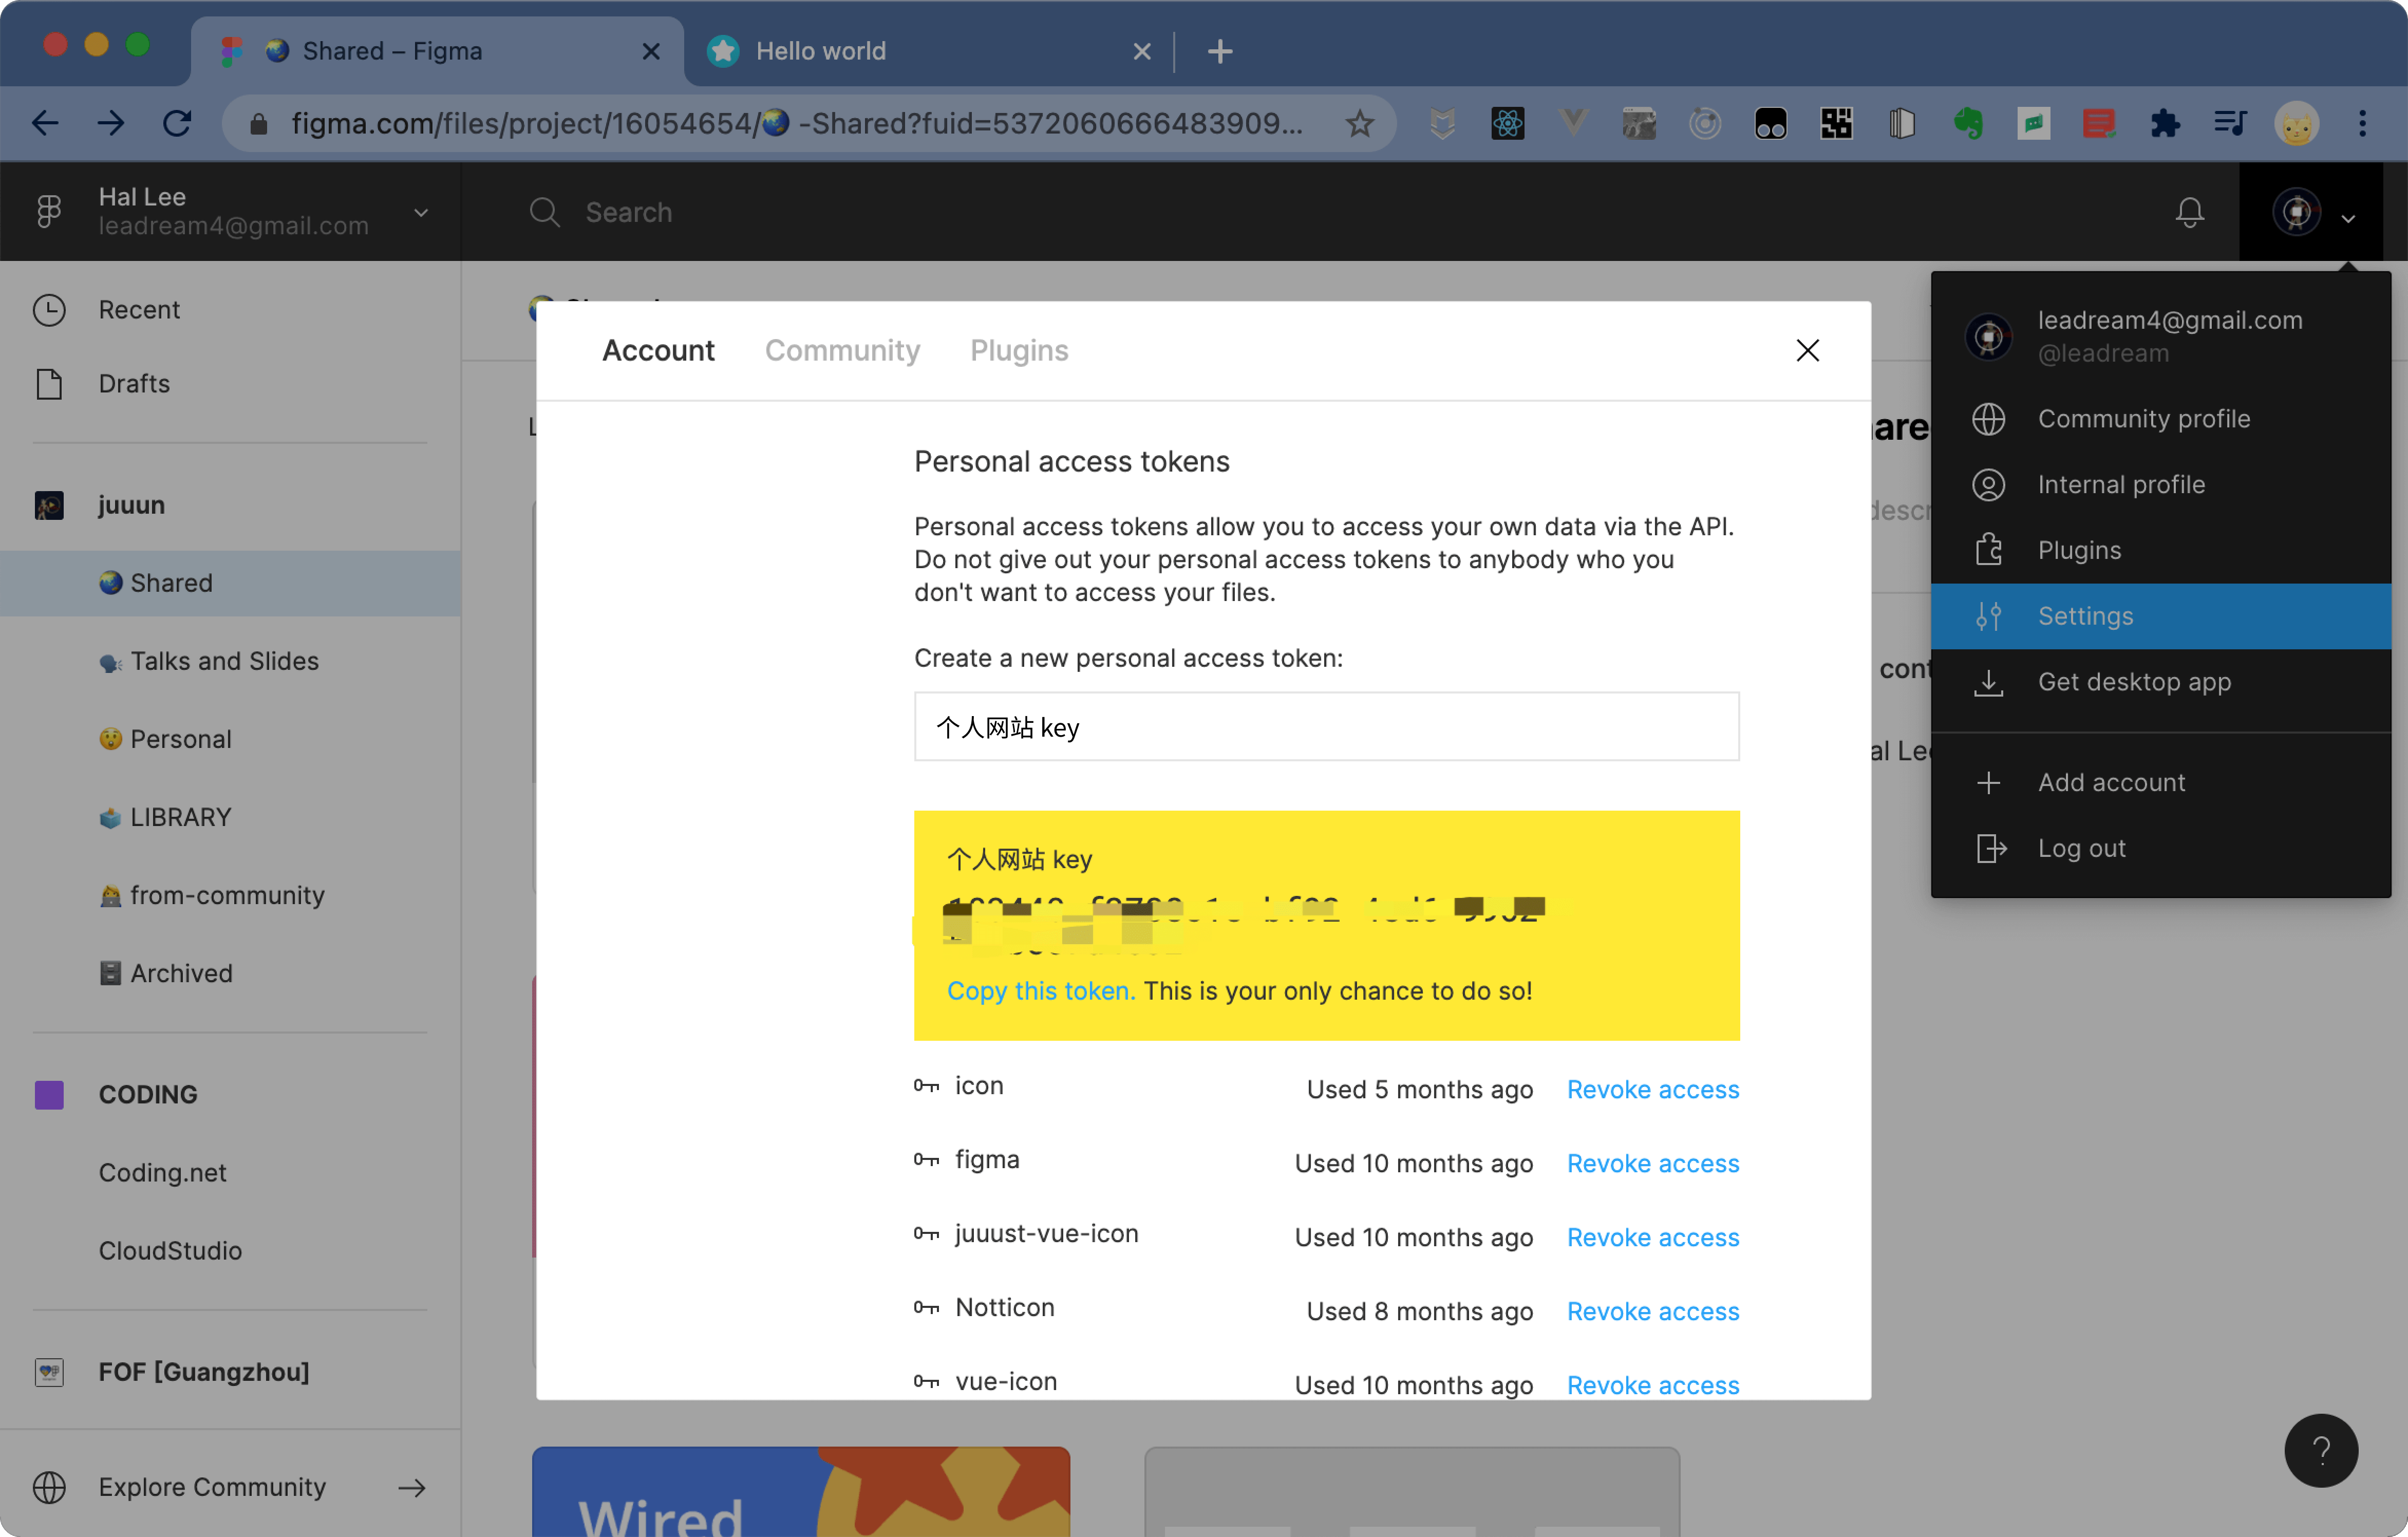2408x1537 pixels.
Task: Open the notifications bell
Action: coord(2189,212)
